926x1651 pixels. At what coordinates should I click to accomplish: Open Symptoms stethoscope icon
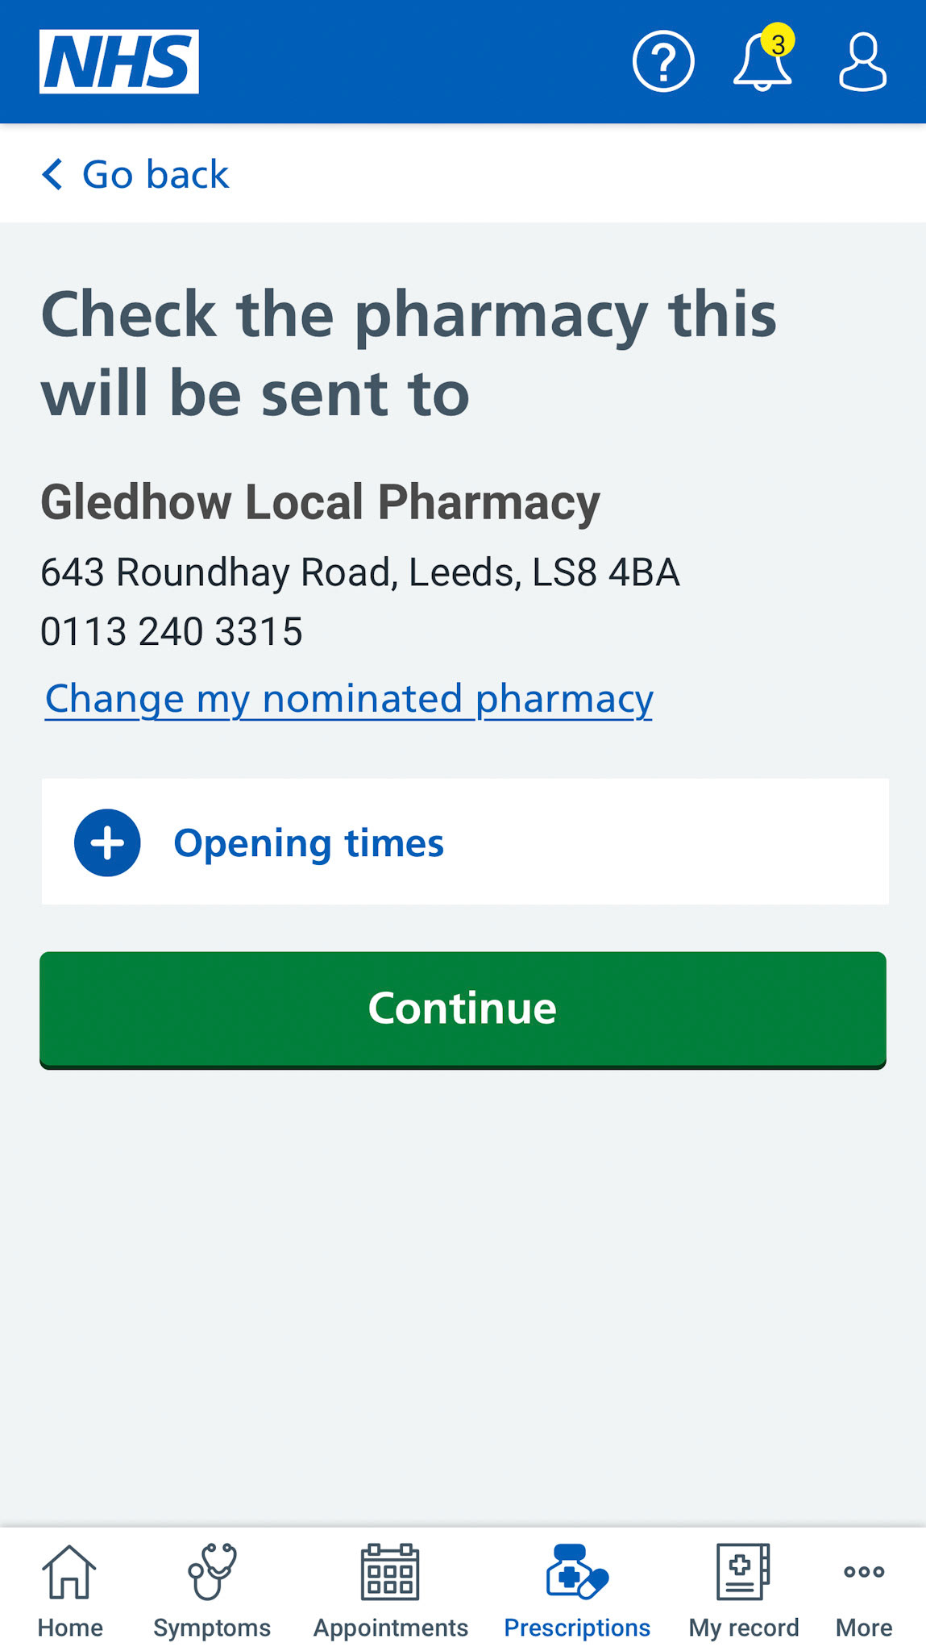coord(212,1571)
